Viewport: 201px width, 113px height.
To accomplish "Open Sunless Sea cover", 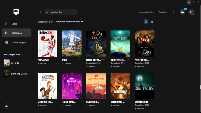I will pyautogui.click(x=144, y=86).
